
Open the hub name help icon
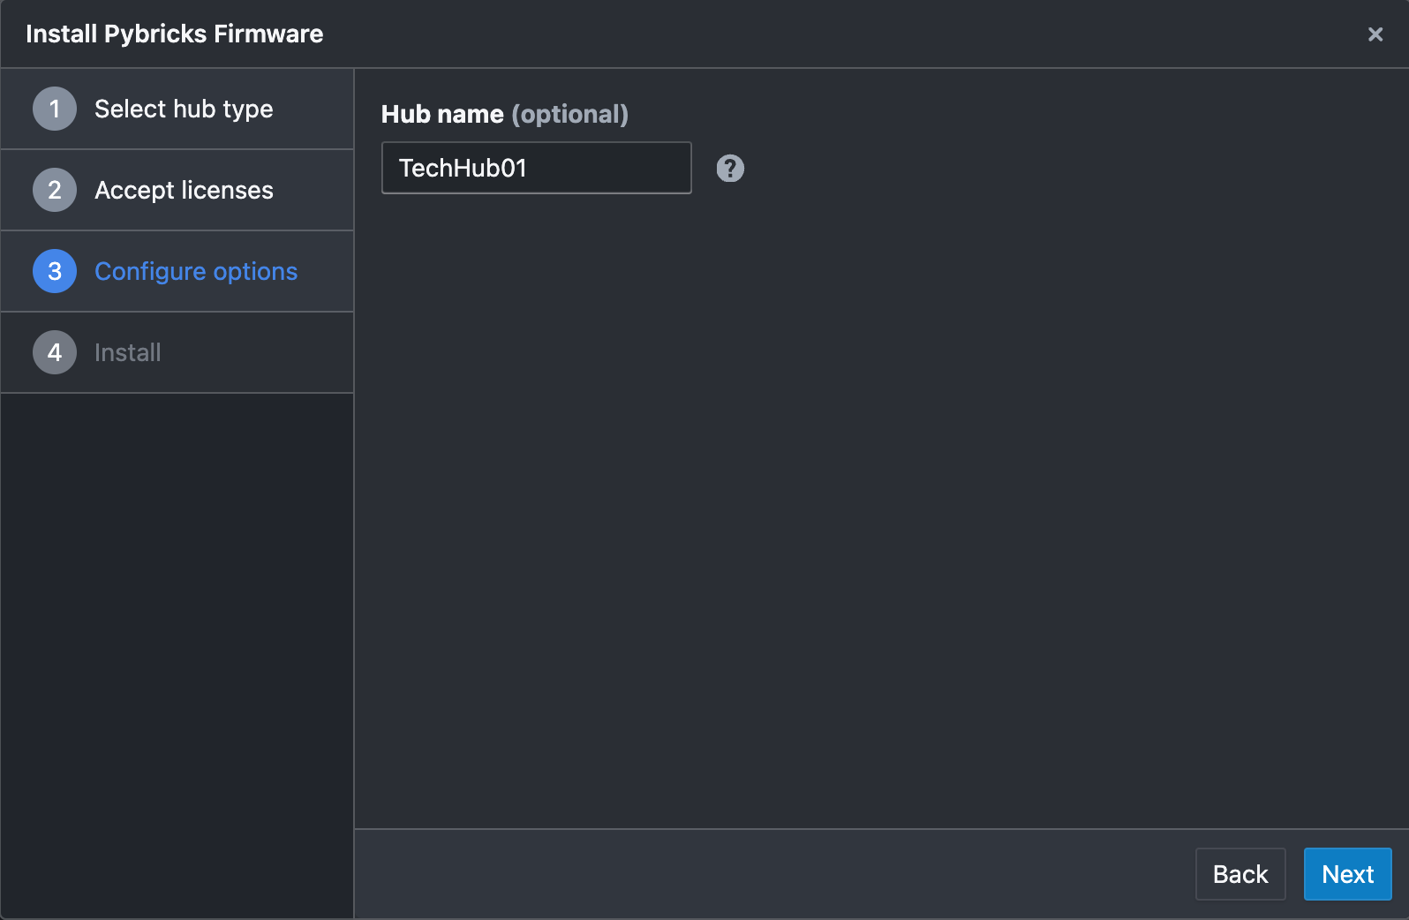[x=730, y=168]
